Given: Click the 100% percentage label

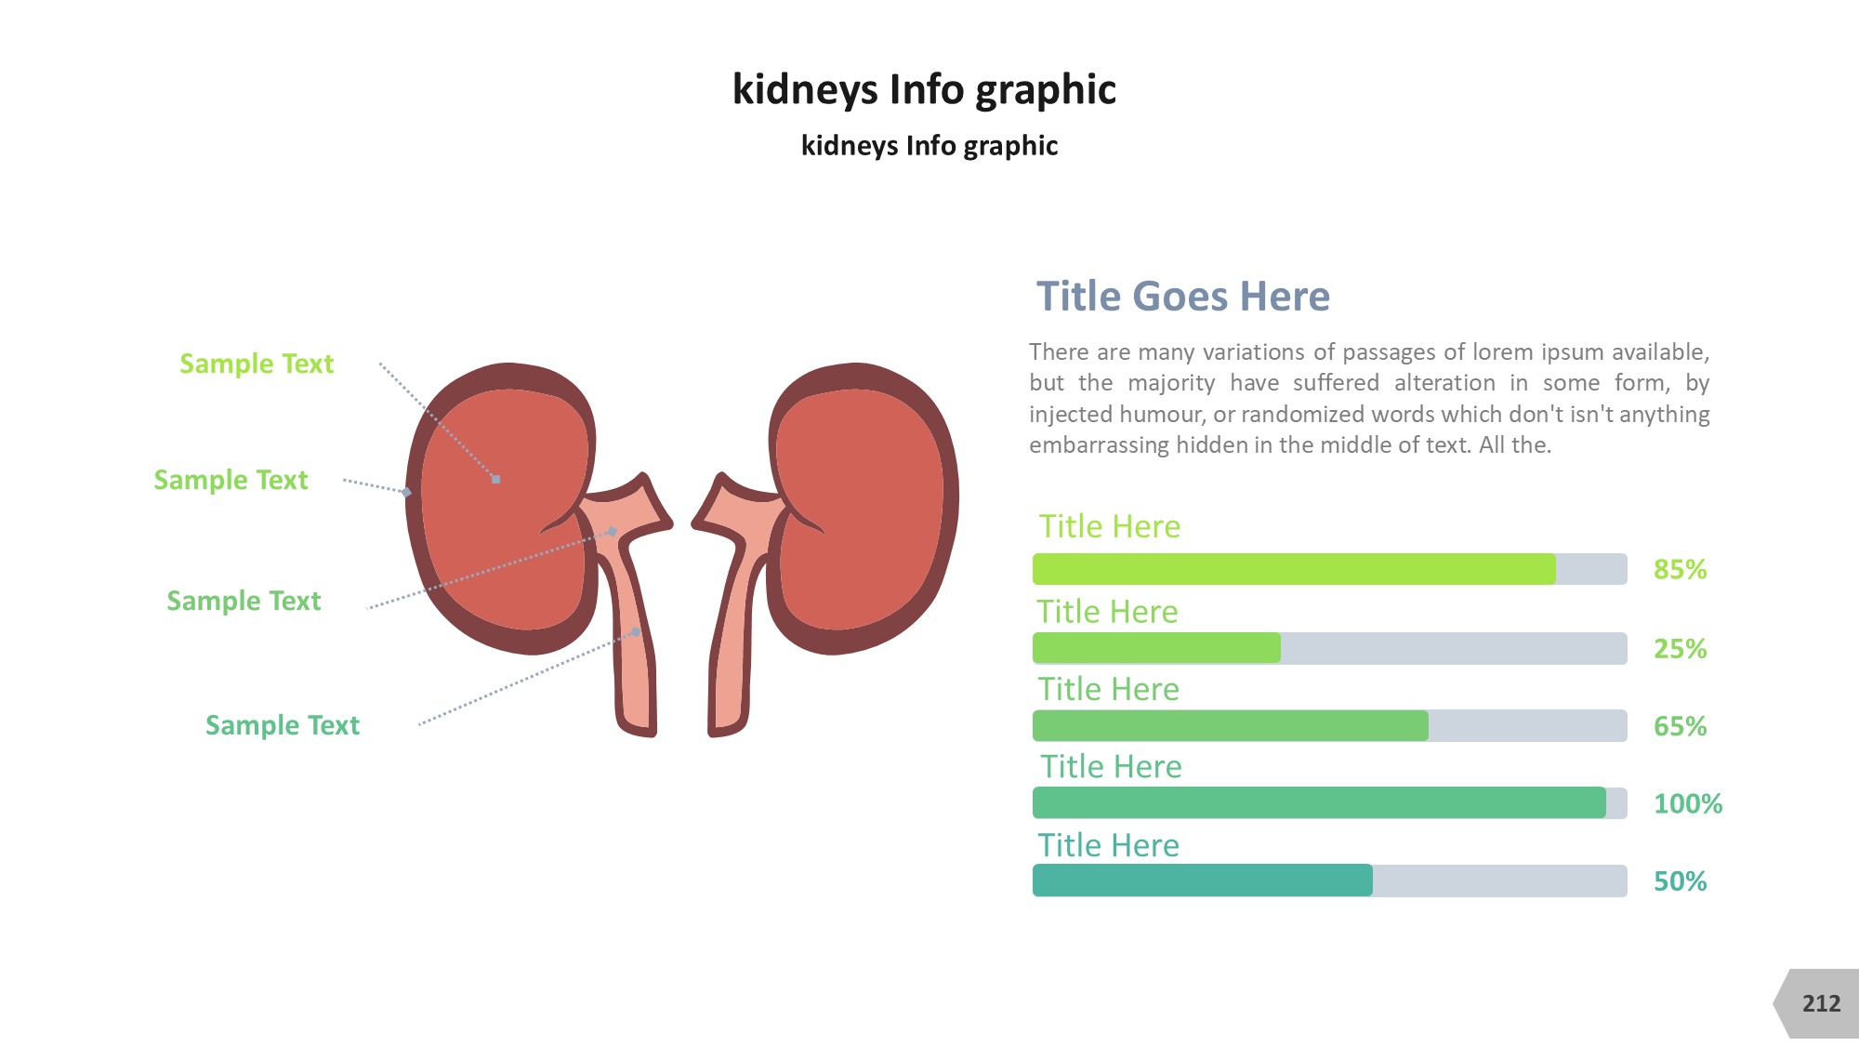Looking at the screenshot, I should 1687,803.
